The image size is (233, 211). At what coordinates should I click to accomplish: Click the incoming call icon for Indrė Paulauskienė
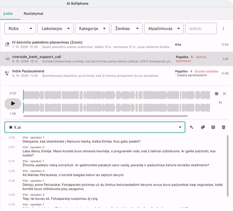(x=7, y=73)
